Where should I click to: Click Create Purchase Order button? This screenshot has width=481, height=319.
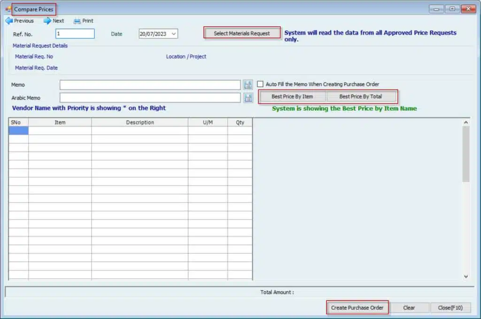coord(357,308)
